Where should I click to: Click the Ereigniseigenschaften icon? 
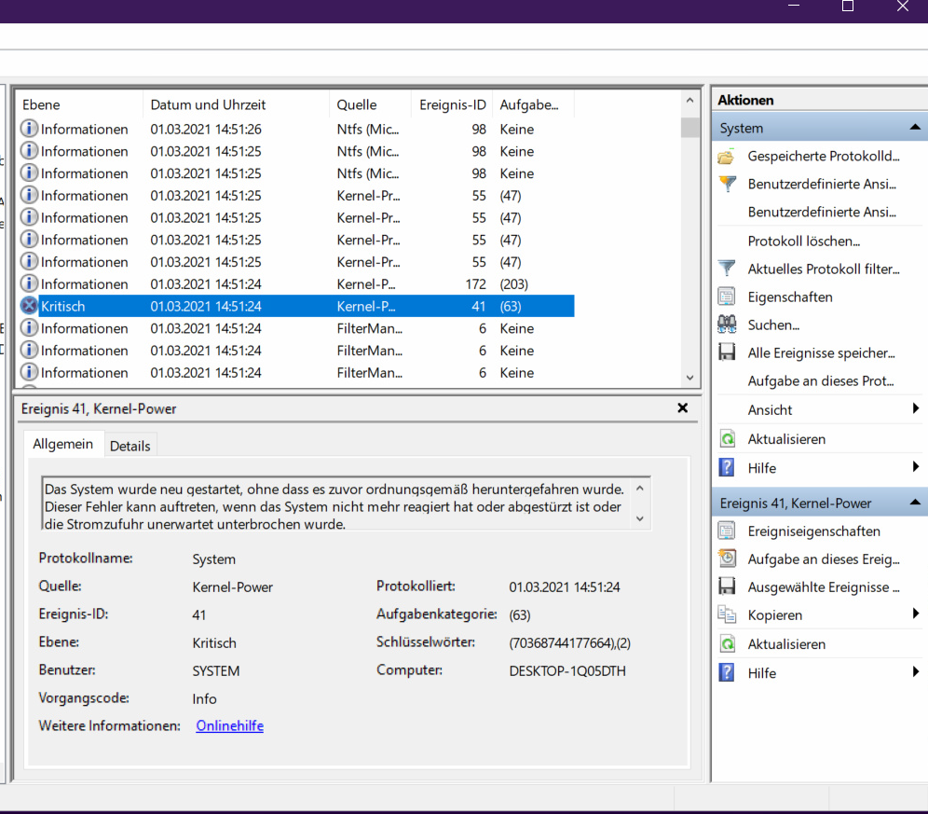[726, 531]
